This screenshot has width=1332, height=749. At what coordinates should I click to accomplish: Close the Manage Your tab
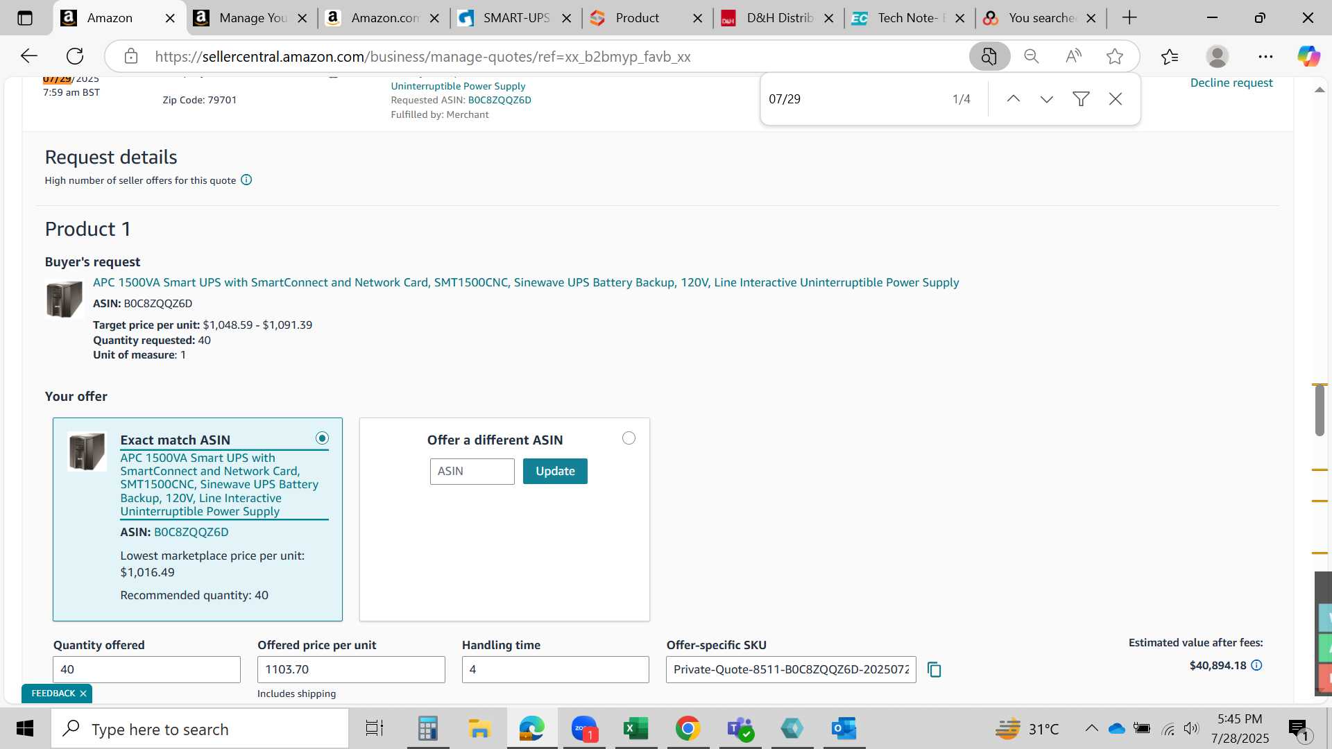302,18
